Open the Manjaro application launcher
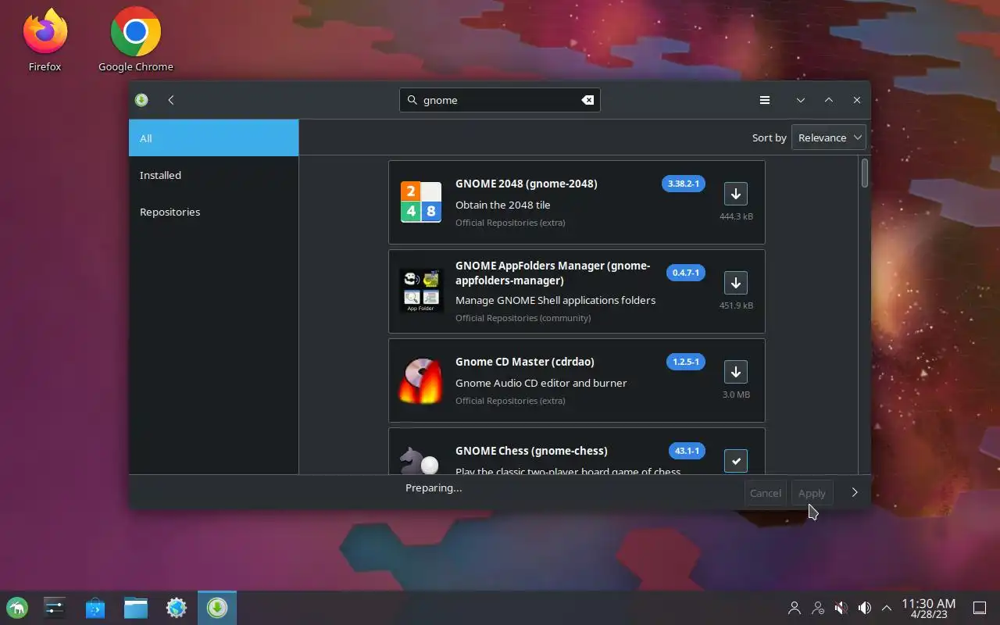This screenshot has height=625, width=1000. pos(17,608)
